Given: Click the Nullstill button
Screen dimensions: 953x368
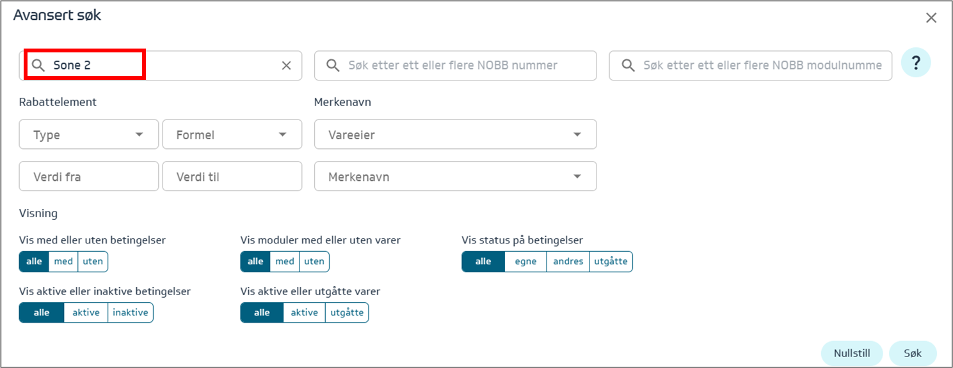Looking at the screenshot, I should tap(851, 353).
